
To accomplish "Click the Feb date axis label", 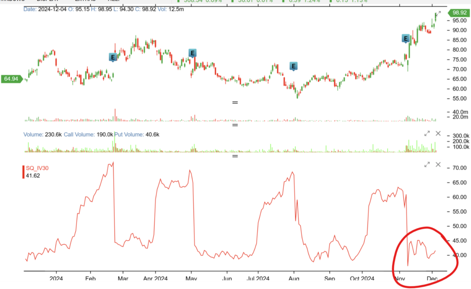I will pyautogui.click(x=91, y=278).
